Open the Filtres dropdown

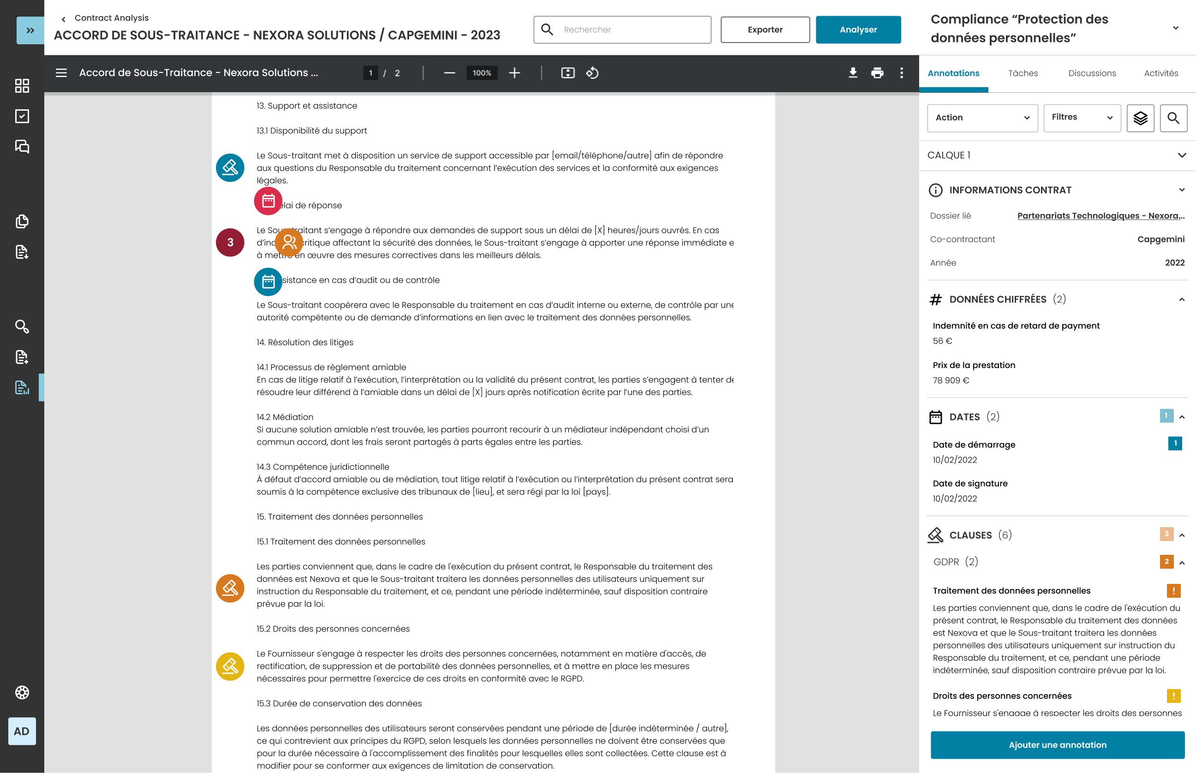point(1082,118)
